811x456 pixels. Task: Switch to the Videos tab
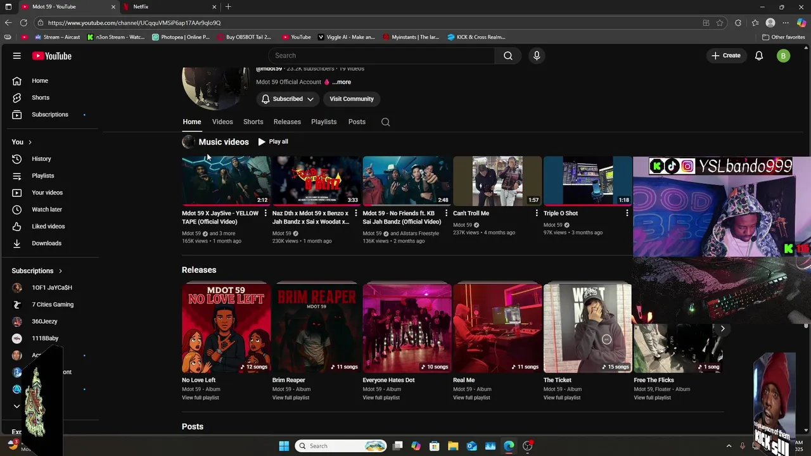click(x=222, y=122)
